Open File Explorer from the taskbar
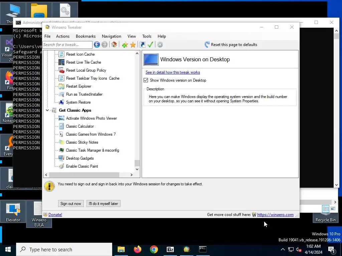Viewport: 342px width, 256px height. click(121, 249)
